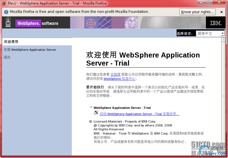228x158 pixels.
Task: Close the Firefox window
Action: coord(219,2)
